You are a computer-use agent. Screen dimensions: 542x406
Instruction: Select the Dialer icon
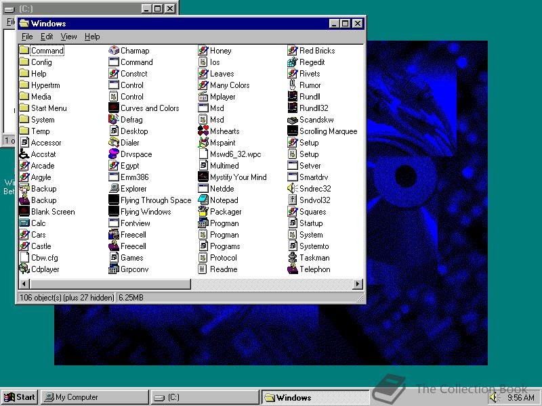click(127, 142)
